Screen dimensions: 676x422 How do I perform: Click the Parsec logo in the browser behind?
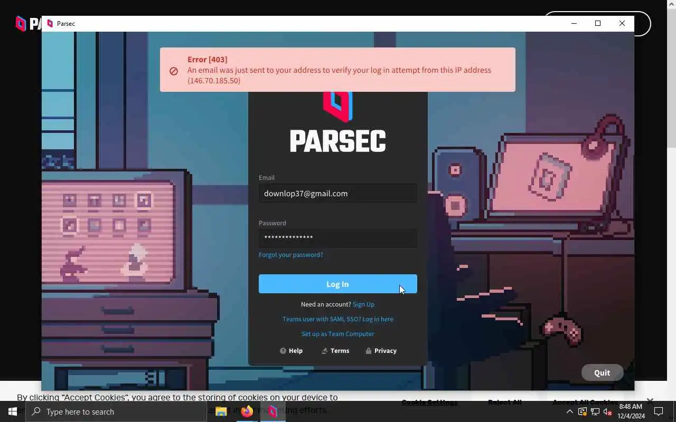(28, 23)
